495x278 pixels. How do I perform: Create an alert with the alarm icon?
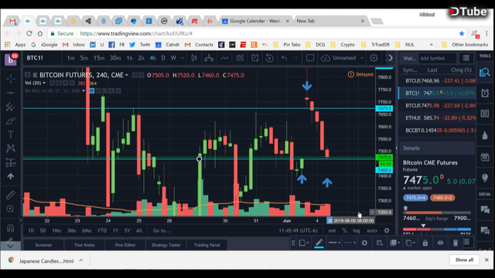tap(254, 58)
